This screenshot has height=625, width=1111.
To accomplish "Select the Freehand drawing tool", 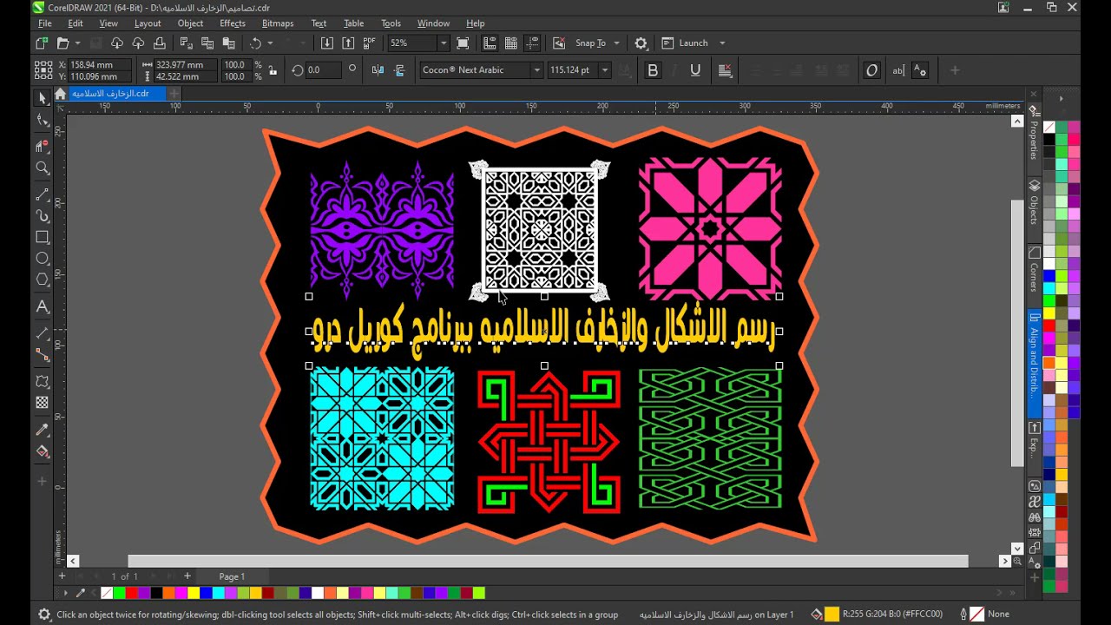I will 43,194.
